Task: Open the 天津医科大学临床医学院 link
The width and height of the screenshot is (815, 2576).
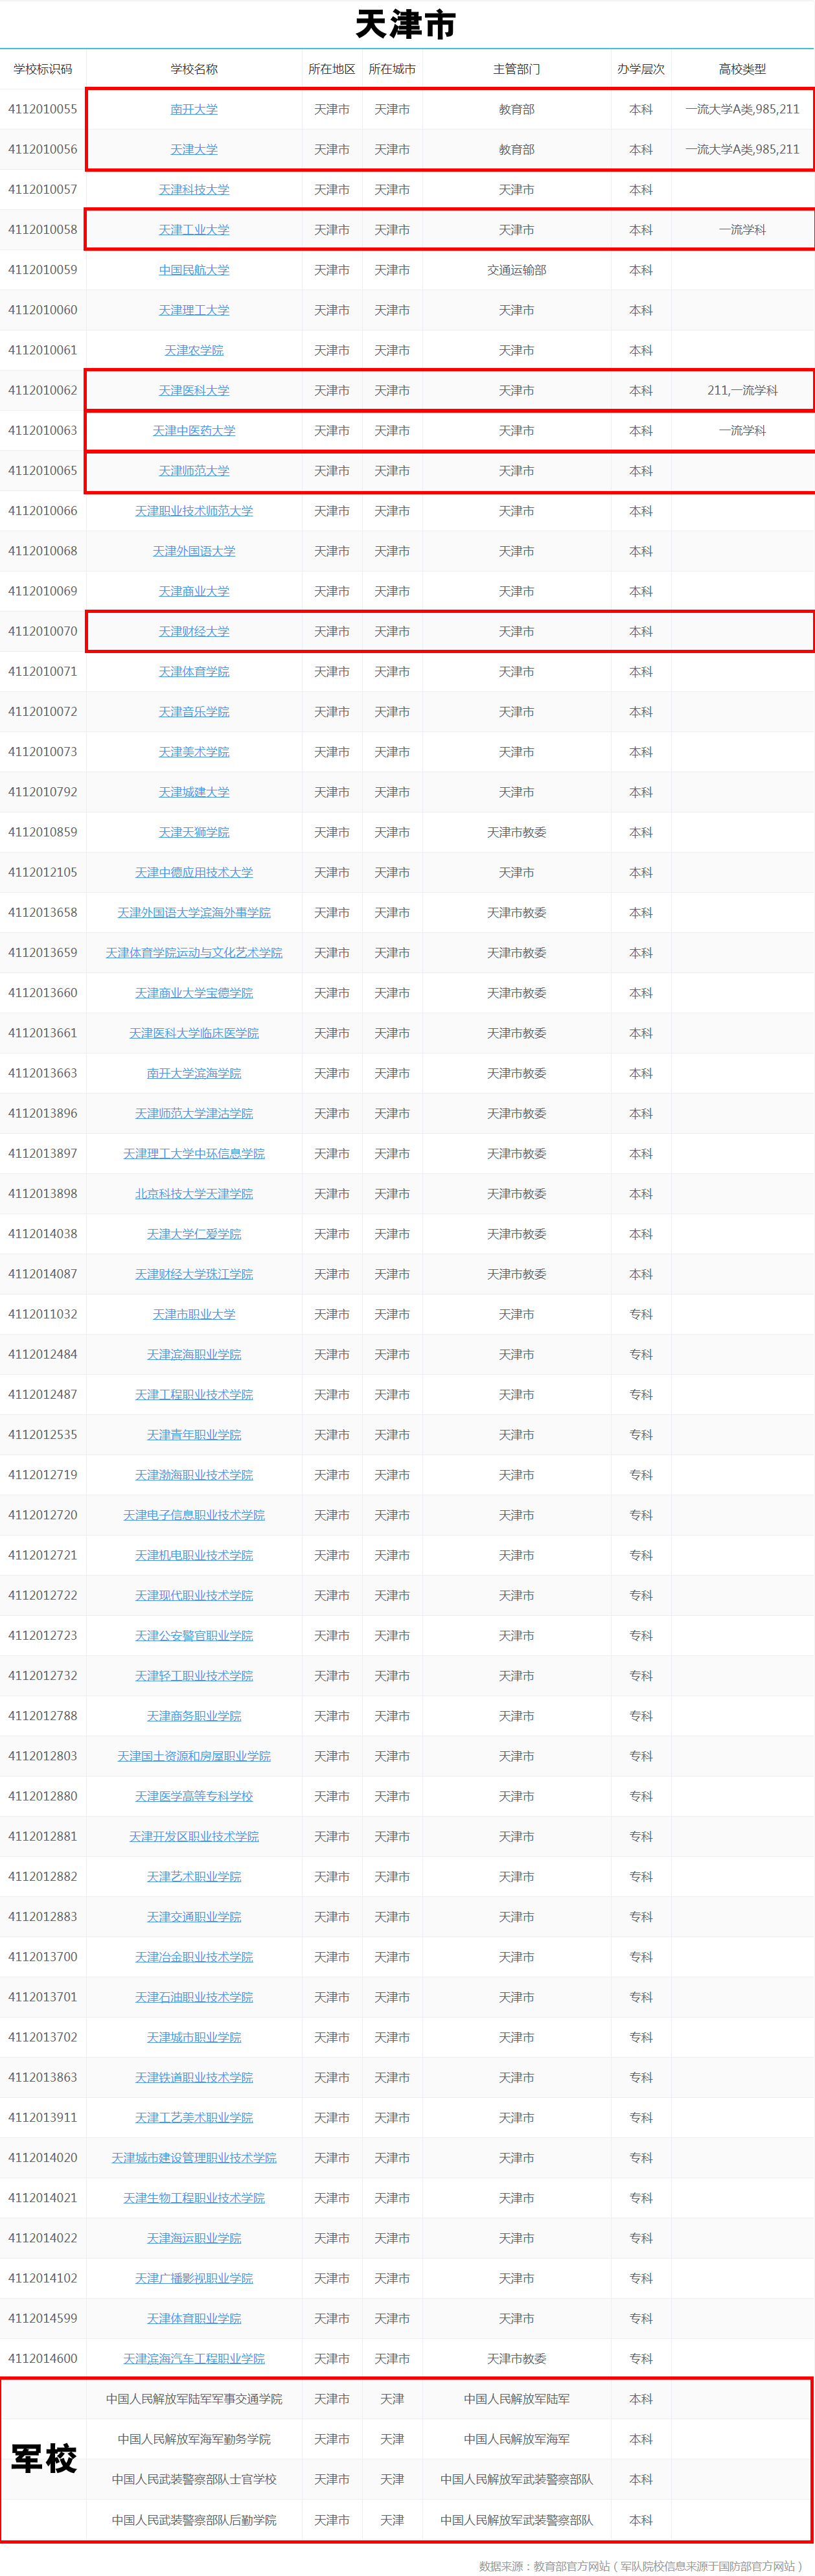Action: (x=194, y=1033)
